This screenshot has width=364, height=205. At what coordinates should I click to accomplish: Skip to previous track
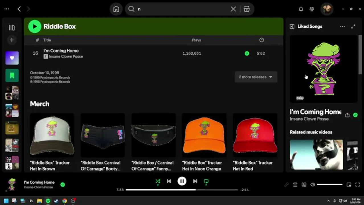point(169,181)
